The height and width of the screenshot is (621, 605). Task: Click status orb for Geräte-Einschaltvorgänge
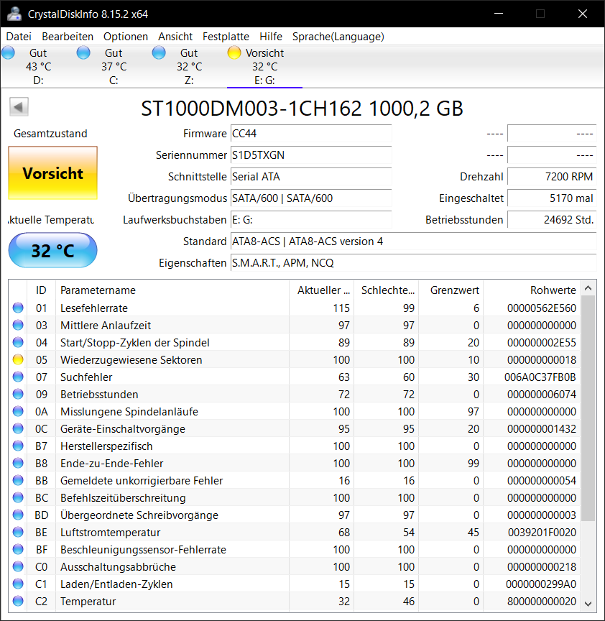click(x=18, y=428)
